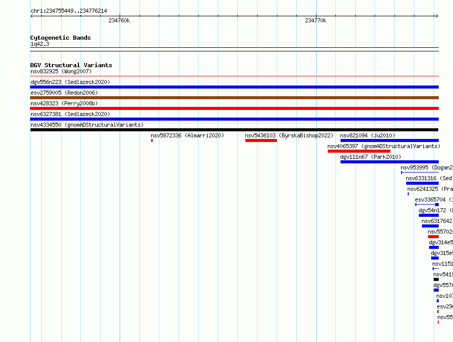Select the esv3365704 variant label
The width and height of the screenshot is (453, 342).
[434, 199]
